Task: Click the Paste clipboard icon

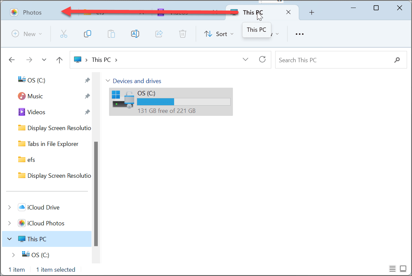Action: click(111, 34)
